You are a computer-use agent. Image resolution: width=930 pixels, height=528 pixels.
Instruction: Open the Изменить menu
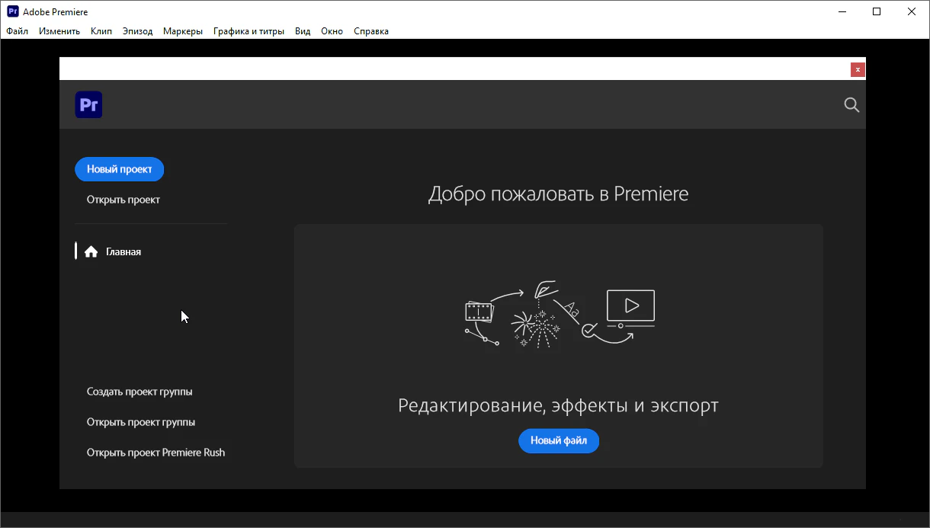tap(59, 31)
